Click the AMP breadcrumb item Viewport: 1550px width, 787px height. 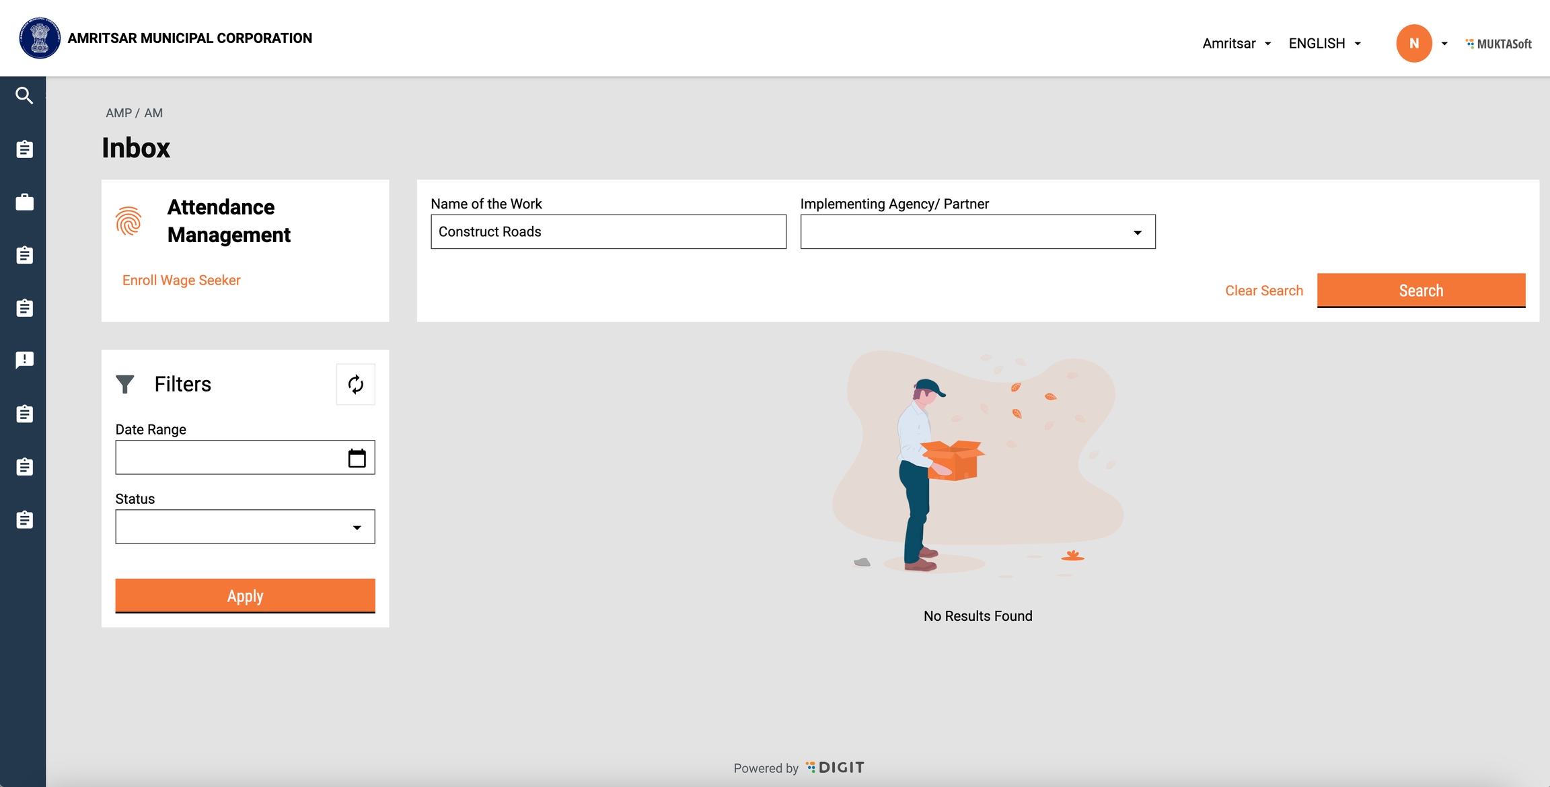pos(118,113)
